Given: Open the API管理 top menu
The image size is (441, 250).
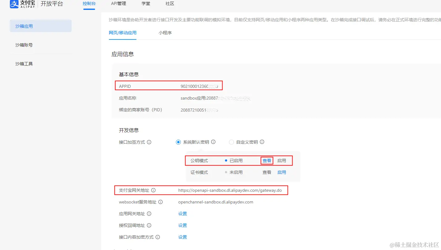Looking at the screenshot, I should [x=119, y=4].
